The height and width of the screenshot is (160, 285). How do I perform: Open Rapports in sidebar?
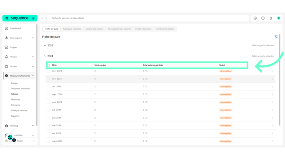(15, 116)
